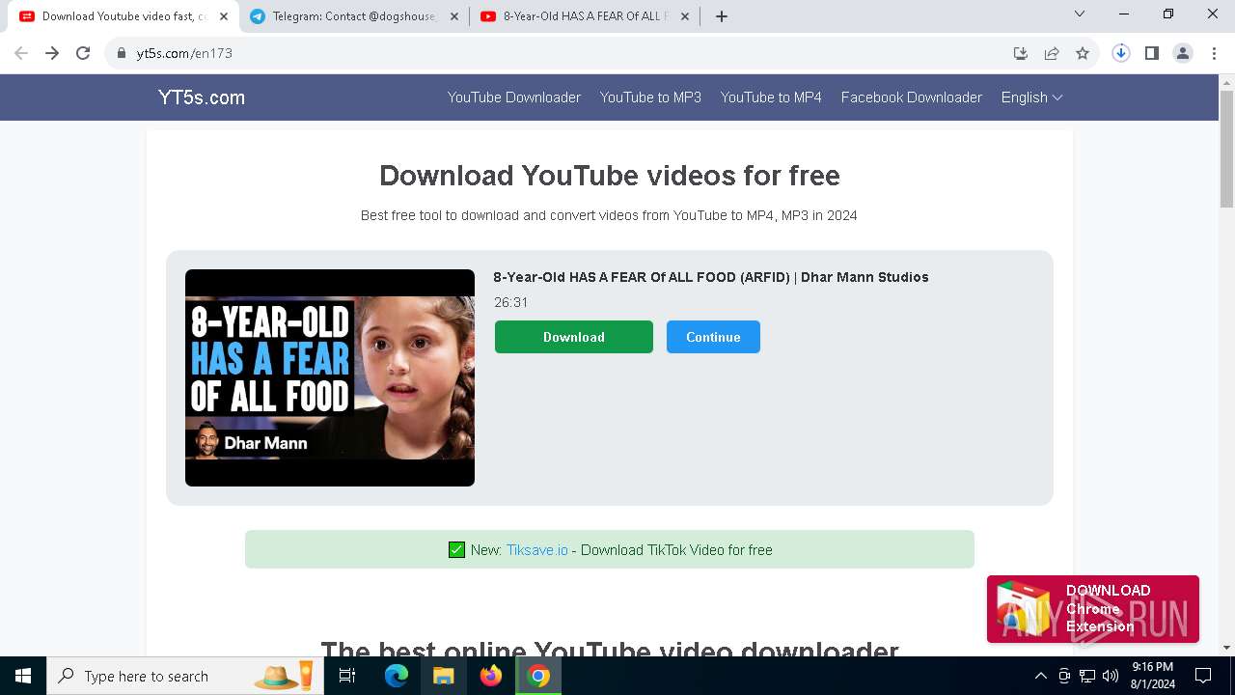Select Chrome icon on taskbar
Screen dimensions: 1235x695
click(538, 676)
